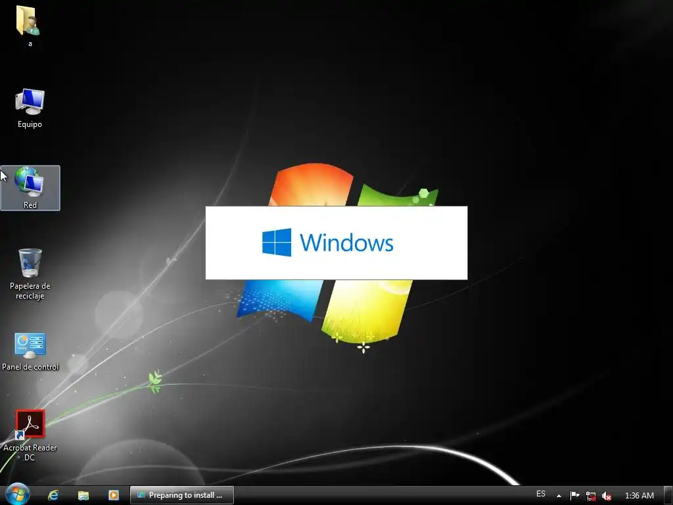Open the Action Center flag icon
Screen dimensions: 673x505
pos(574,496)
